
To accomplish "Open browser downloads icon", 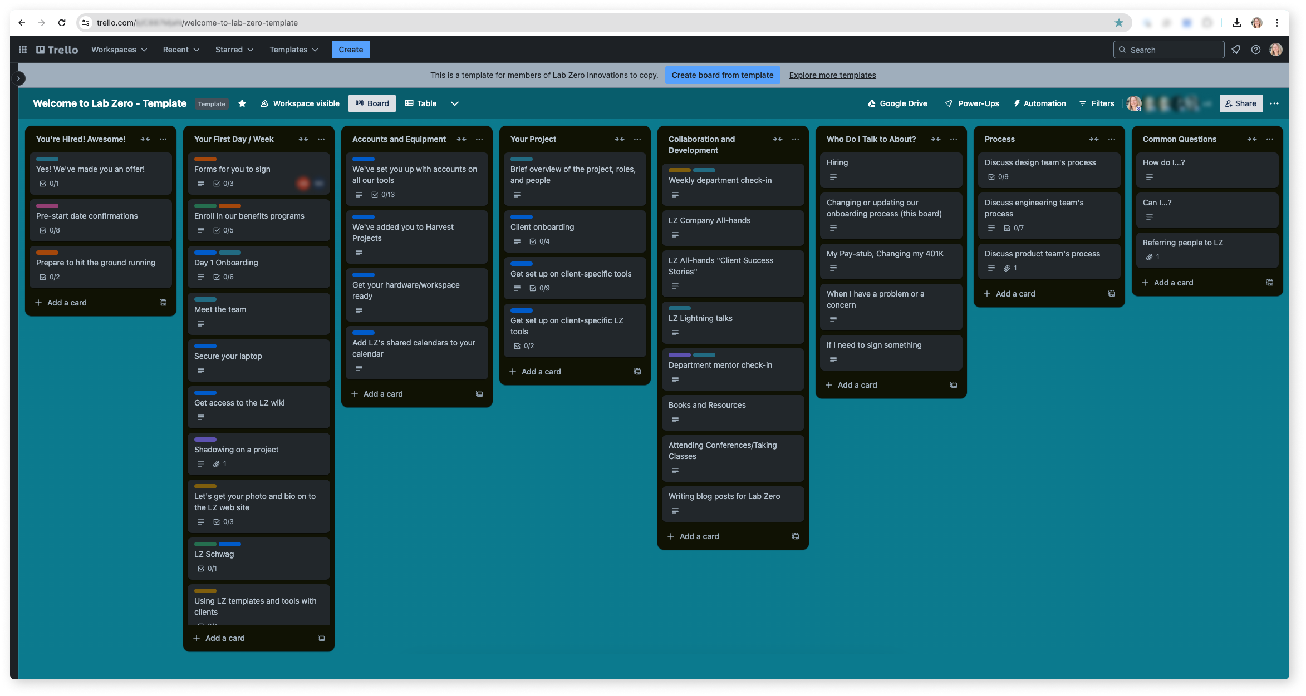I will coord(1237,23).
